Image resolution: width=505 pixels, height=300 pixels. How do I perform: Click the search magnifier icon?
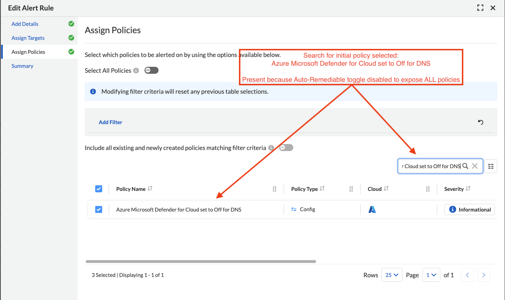click(x=465, y=166)
